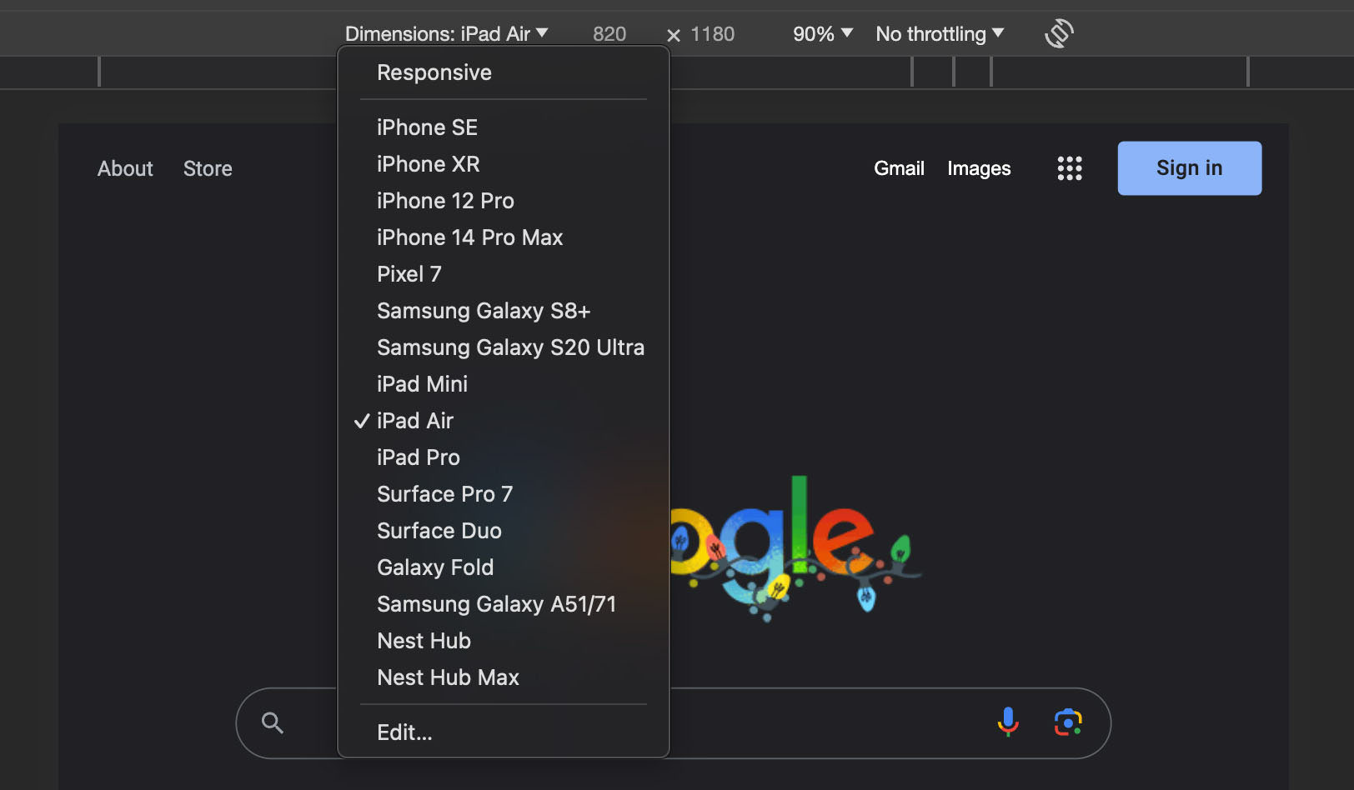
Task: Click the 820 width field
Action: point(609,33)
